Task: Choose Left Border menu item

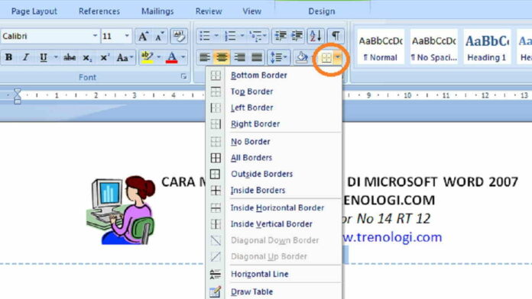Action: (274, 108)
